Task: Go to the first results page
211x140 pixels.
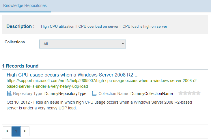Action: coord(7,131)
